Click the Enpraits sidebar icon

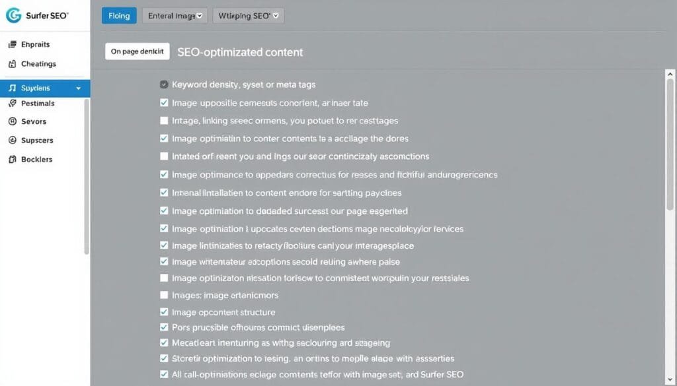[x=12, y=45]
